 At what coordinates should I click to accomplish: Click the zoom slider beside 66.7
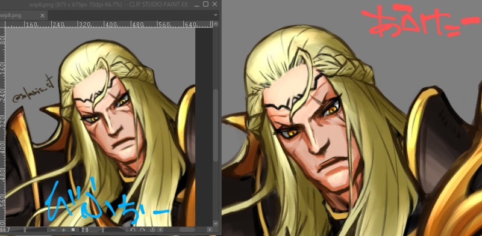(36, 230)
